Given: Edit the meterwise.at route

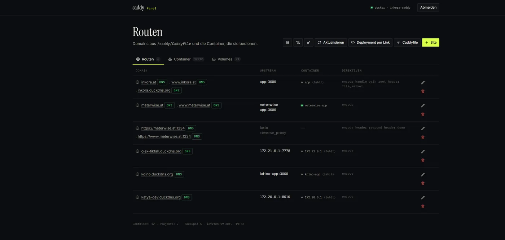Looking at the screenshot, I should click(423, 106).
